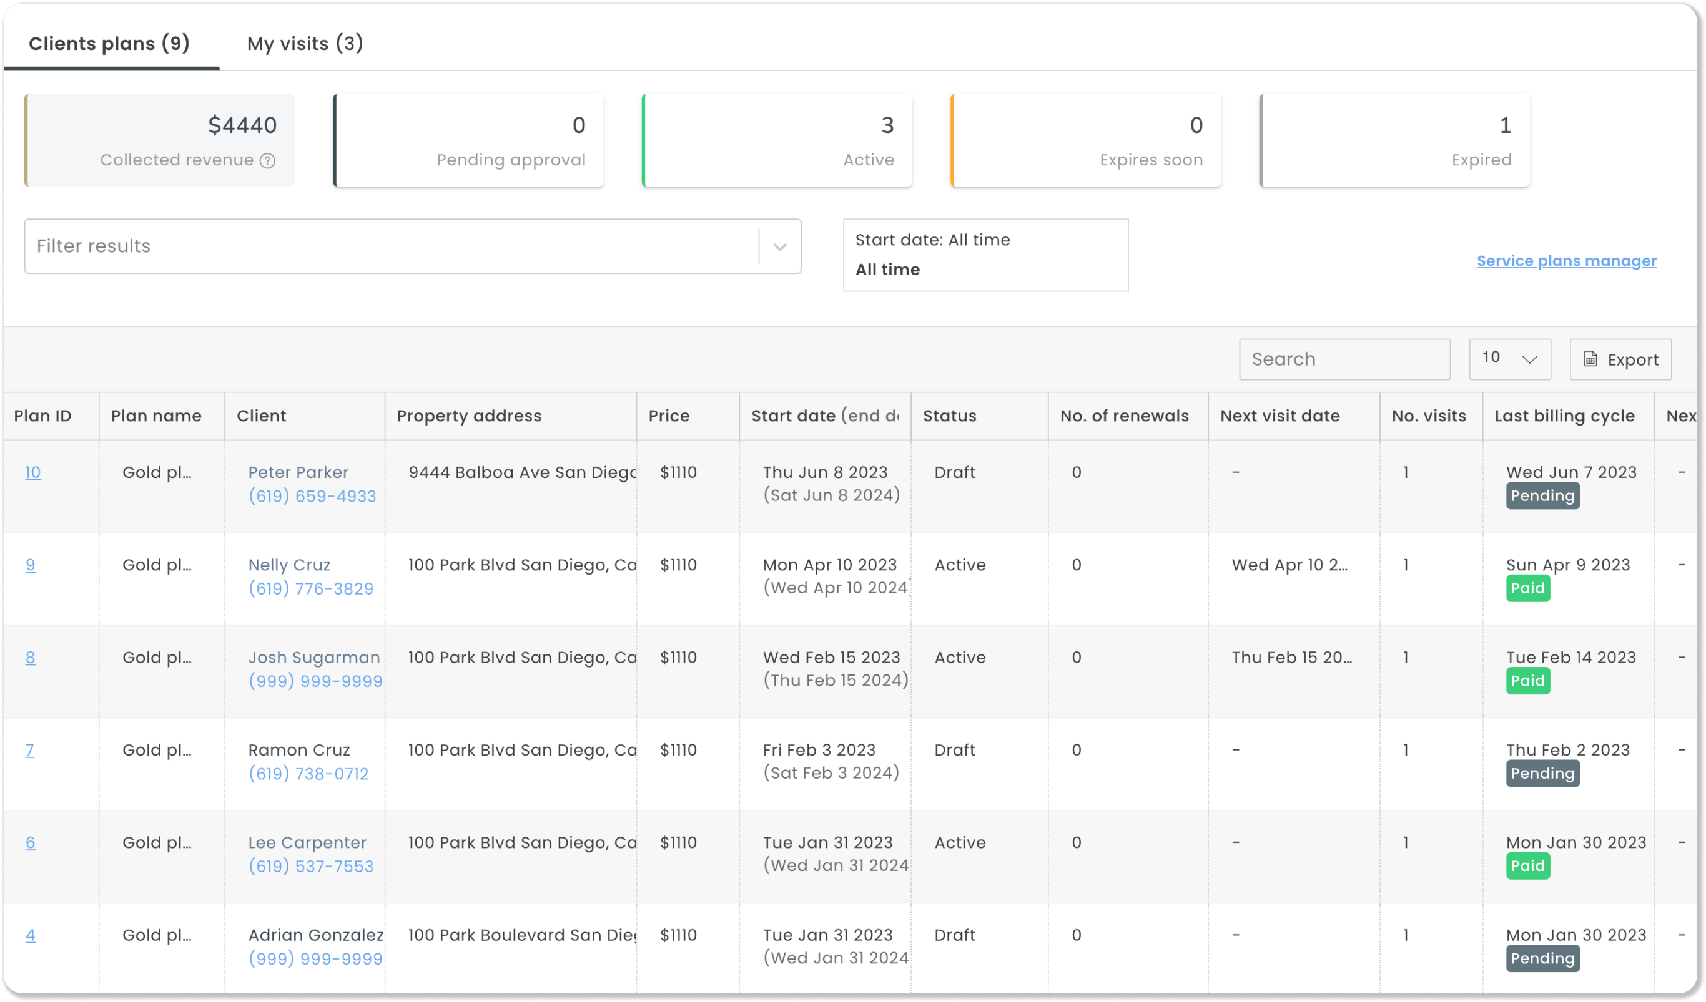
Task: Click Pending badge in Adrian Gonzalez's row
Action: [x=1543, y=959]
